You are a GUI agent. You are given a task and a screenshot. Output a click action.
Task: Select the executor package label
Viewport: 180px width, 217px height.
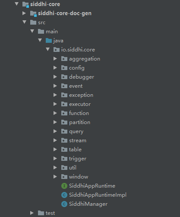80,104
